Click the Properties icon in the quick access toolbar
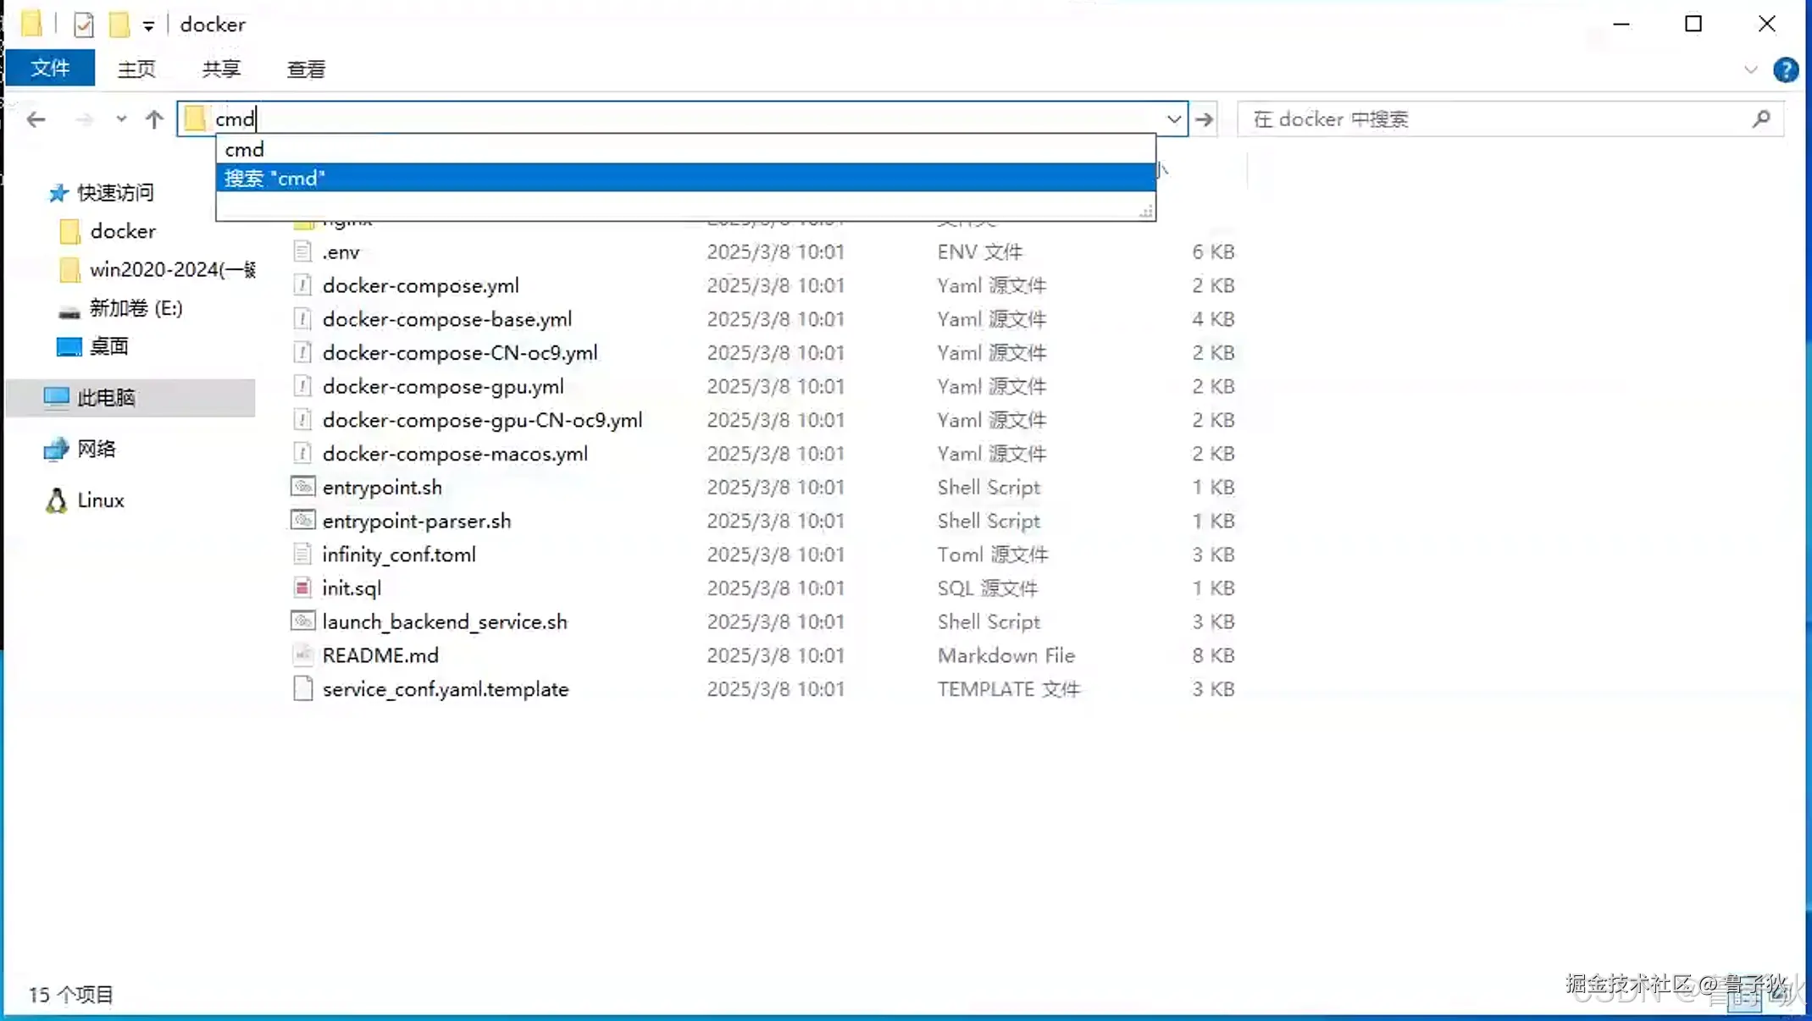 pyautogui.click(x=83, y=25)
